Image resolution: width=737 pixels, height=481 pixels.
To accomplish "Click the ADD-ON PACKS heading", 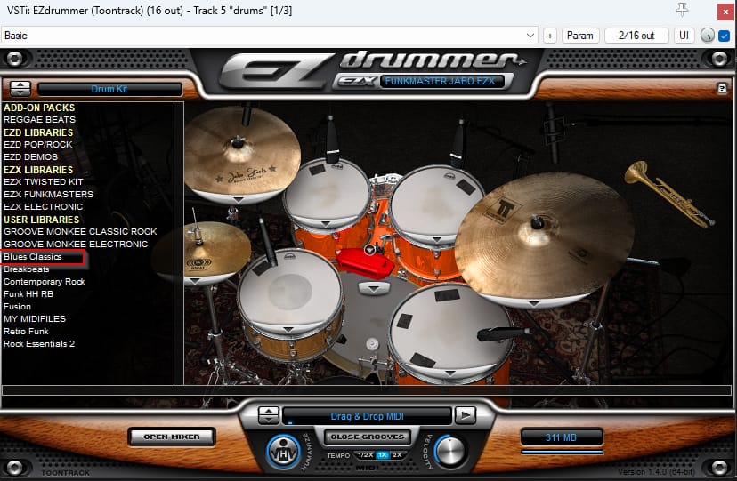I will 39,108.
